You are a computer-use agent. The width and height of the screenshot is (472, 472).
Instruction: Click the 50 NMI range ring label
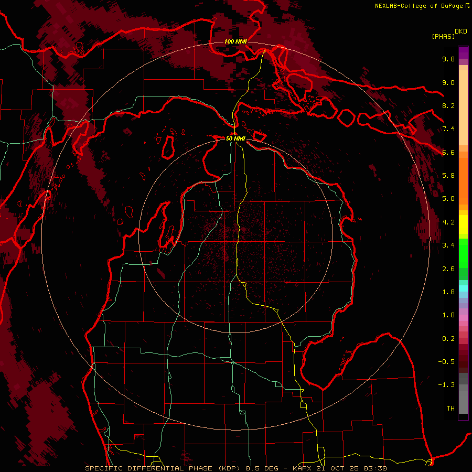click(235, 138)
